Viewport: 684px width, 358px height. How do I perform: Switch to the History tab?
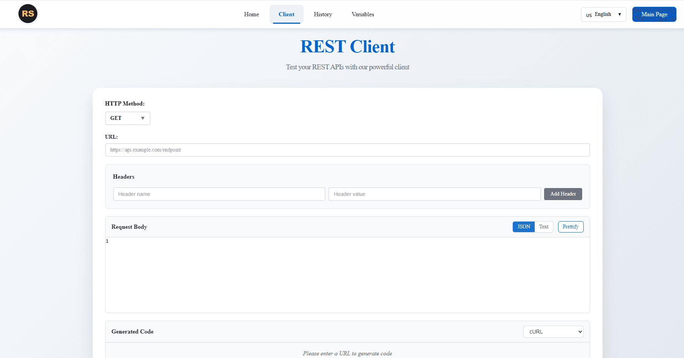coord(322,14)
